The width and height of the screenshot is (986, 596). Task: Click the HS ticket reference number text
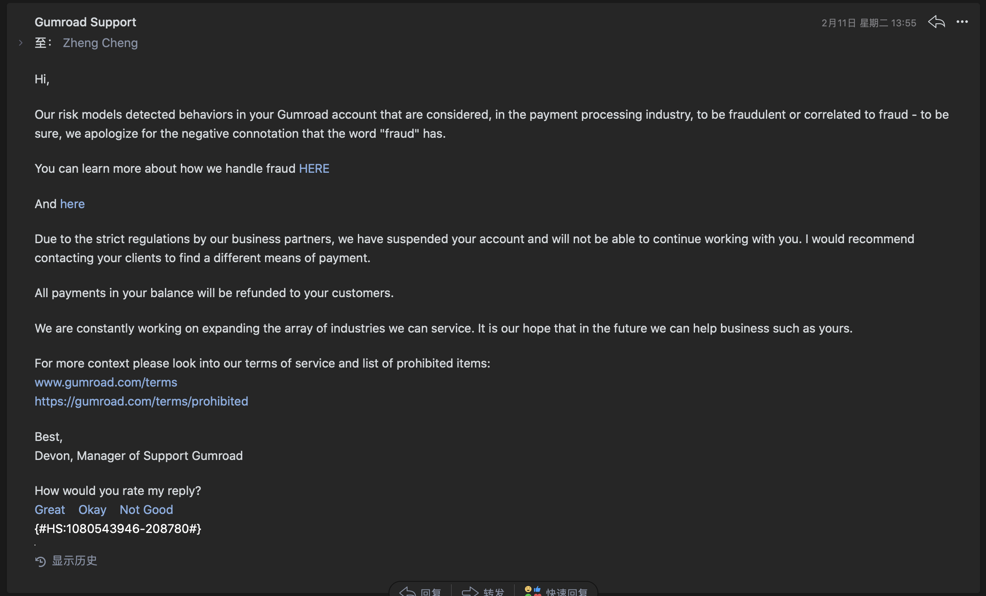coord(118,529)
